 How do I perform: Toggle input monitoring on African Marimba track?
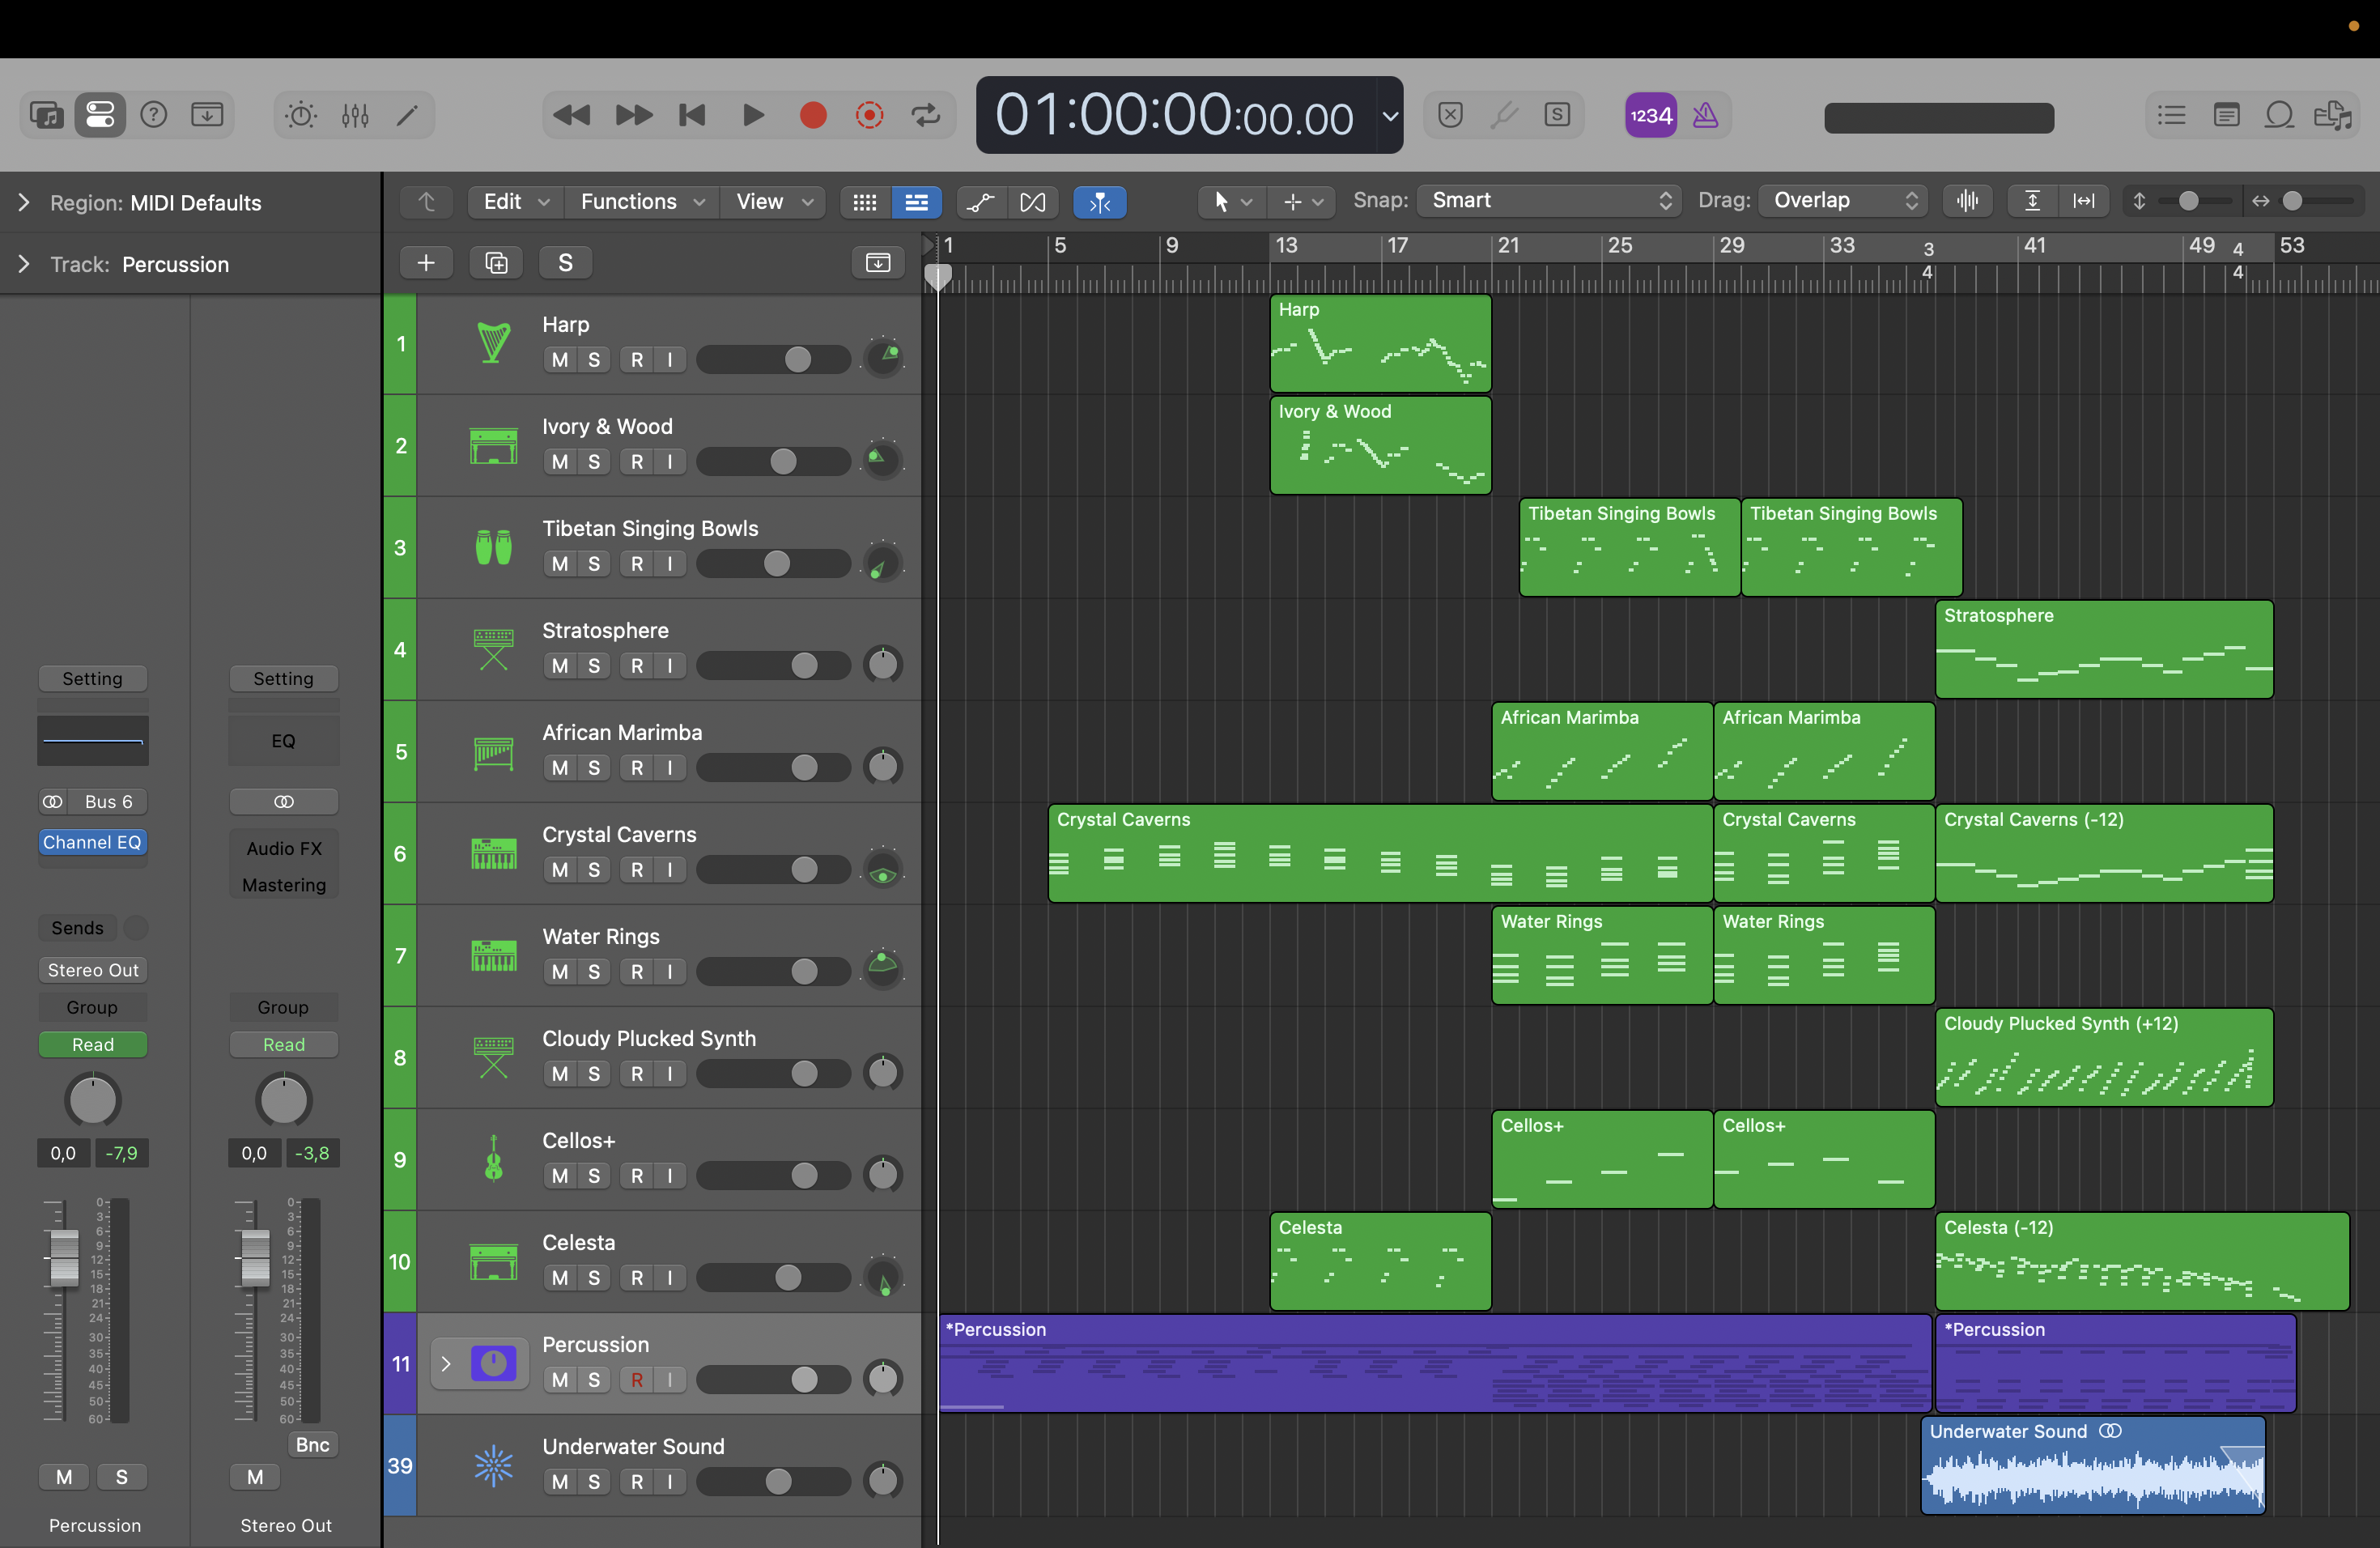[x=670, y=767]
